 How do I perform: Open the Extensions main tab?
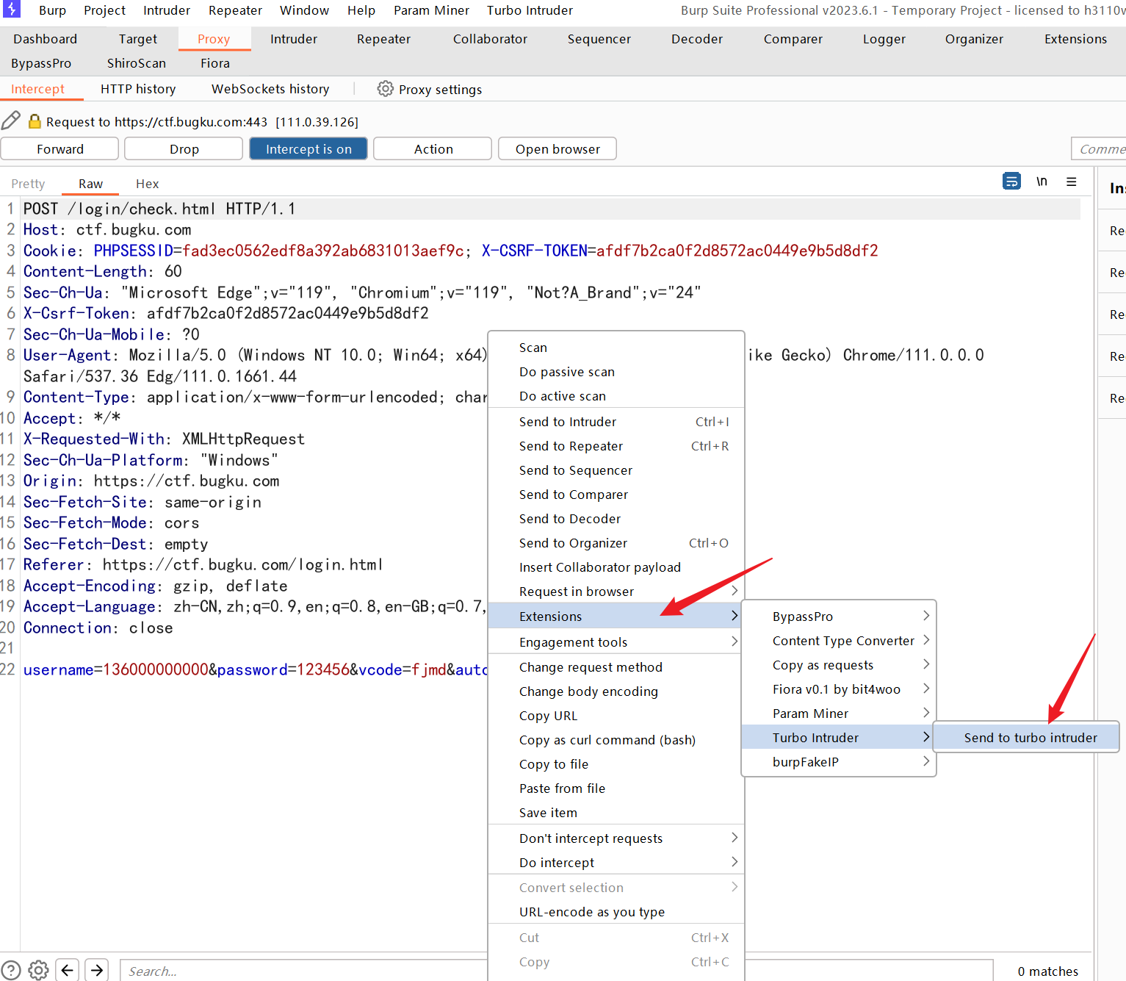pos(1075,39)
